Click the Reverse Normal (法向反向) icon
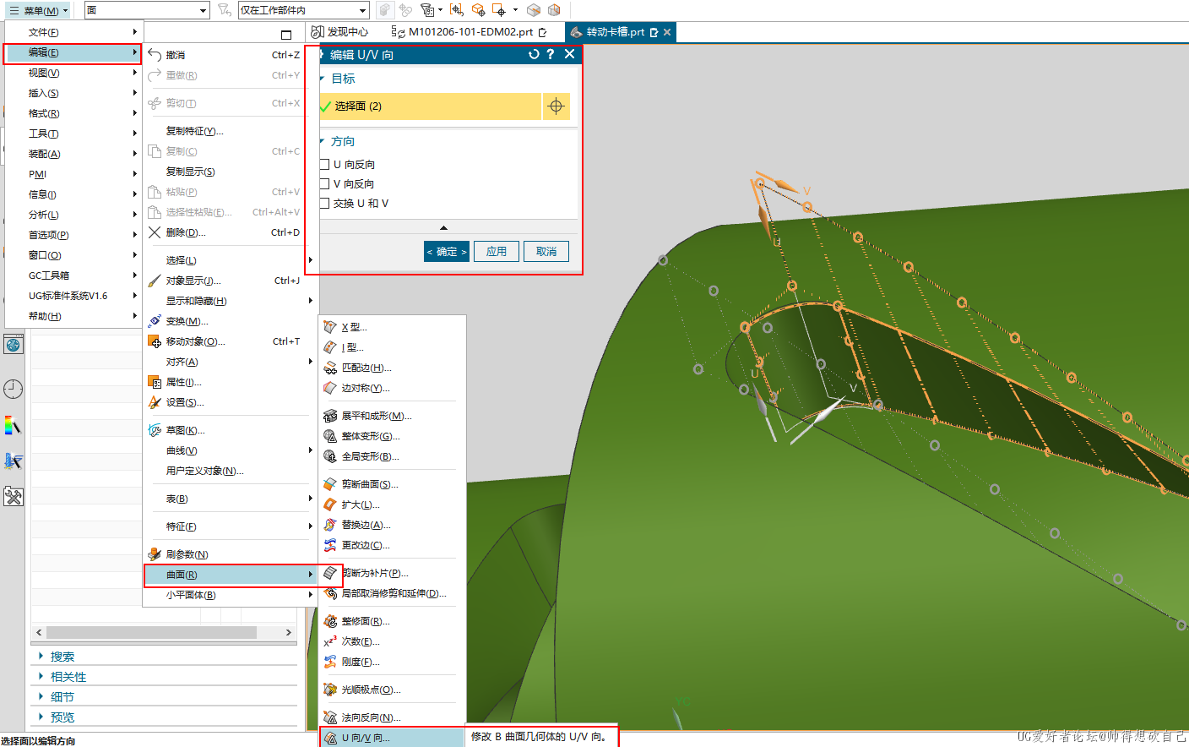The image size is (1189, 747). click(330, 717)
